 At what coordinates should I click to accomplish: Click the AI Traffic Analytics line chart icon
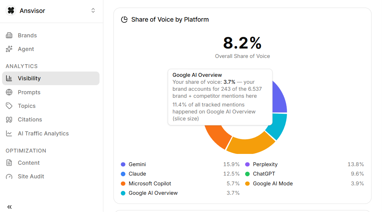(x=9, y=133)
